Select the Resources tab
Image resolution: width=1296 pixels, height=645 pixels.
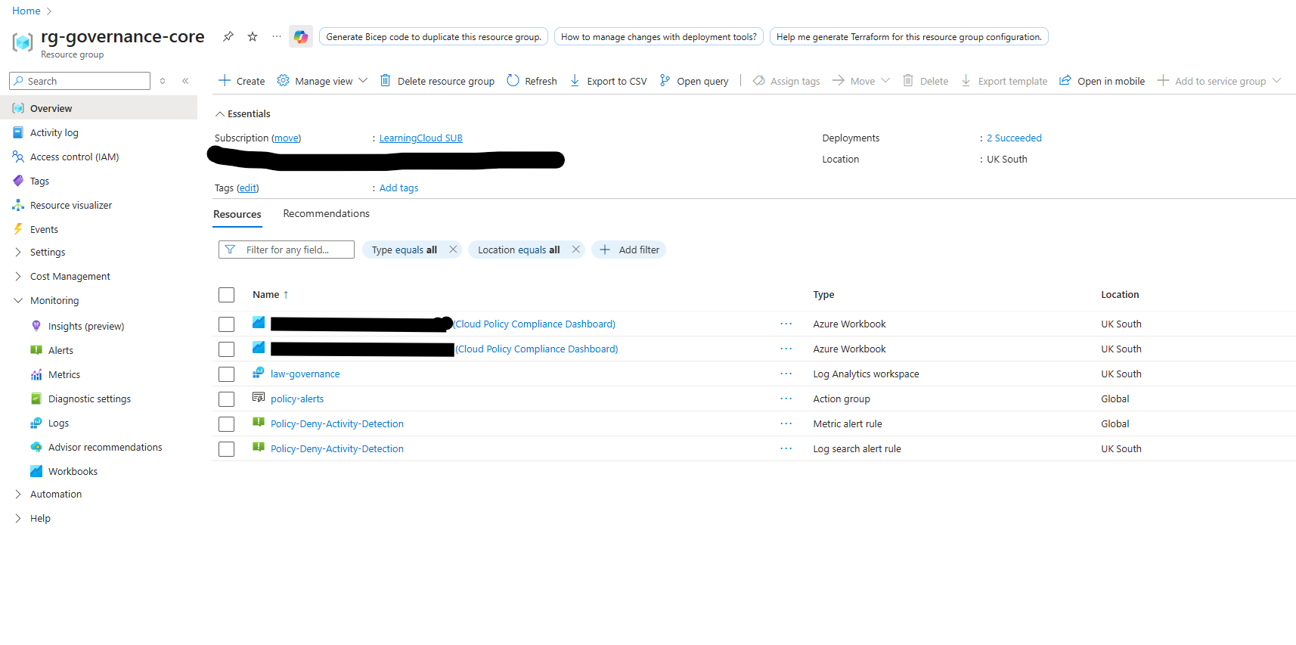237,215
